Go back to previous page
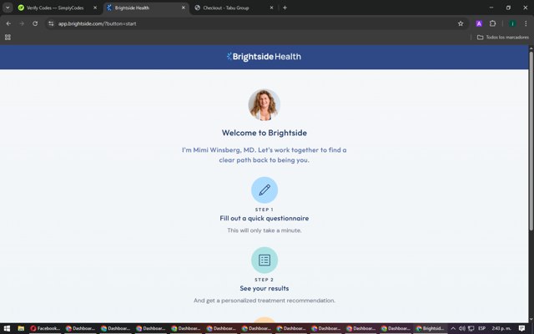534x334 pixels. tap(8, 23)
